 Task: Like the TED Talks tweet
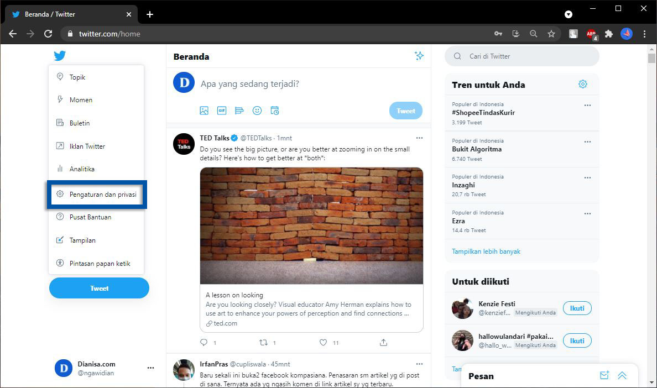pos(322,343)
